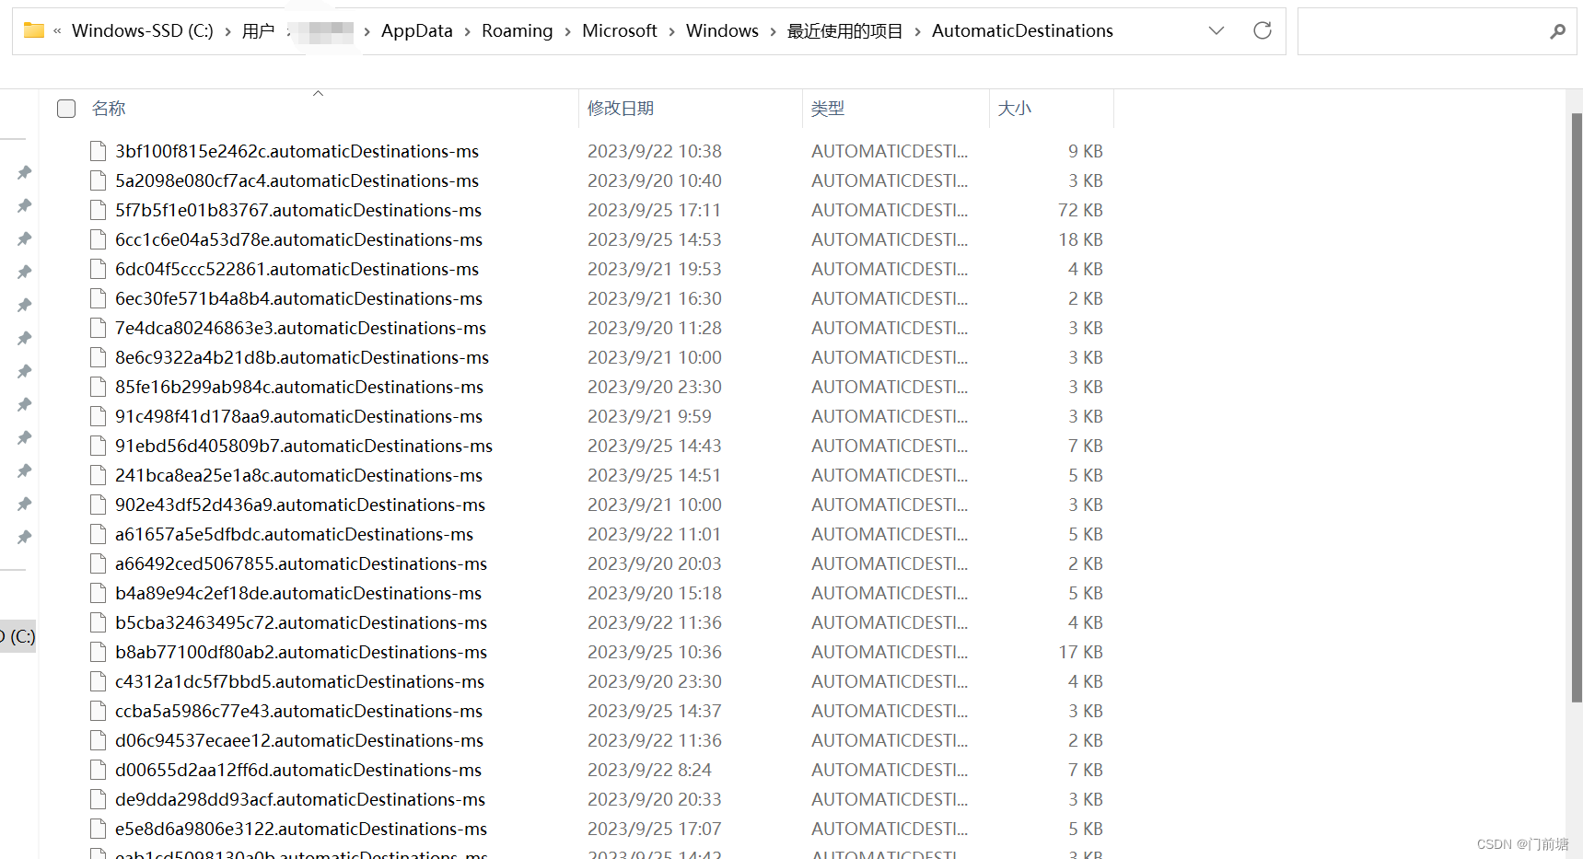Screen dimensions: 1583x859
Task: Navigate to Microsoft in the breadcrumb
Action: (x=620, y=31)
